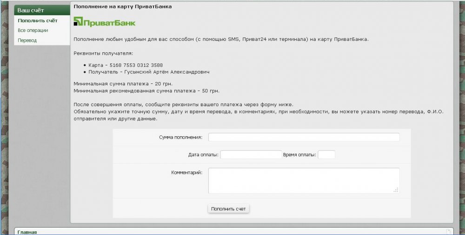The width and height of the screenshot is (465, 235).
Task: Click the Время оплаты input field
Action: pyautogui.click(x=326, y=155)
